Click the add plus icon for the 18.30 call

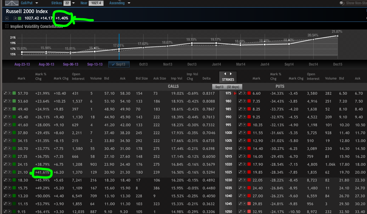tap(9, 180)
